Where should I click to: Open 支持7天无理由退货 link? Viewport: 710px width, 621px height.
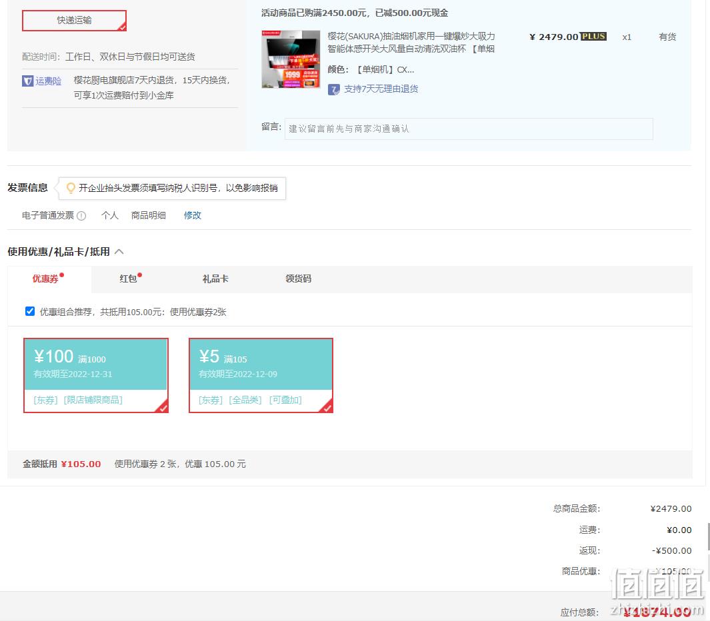click(381, 89)
